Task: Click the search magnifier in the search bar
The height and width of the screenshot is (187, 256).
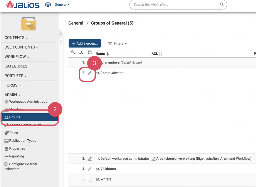Action: pos(222,5)
